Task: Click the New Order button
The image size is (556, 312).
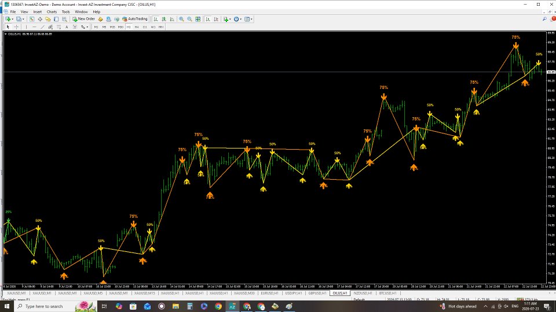Action: [83, 19]
